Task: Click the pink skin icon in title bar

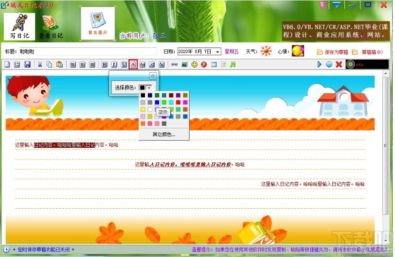Action: [323, 5]
